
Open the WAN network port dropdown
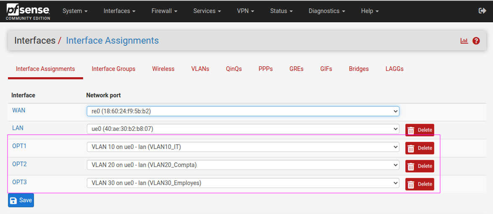243,111
